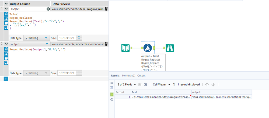Delete the second output expression
The height and width of the screenshot is (118, 269).
[x=106, y=44]
